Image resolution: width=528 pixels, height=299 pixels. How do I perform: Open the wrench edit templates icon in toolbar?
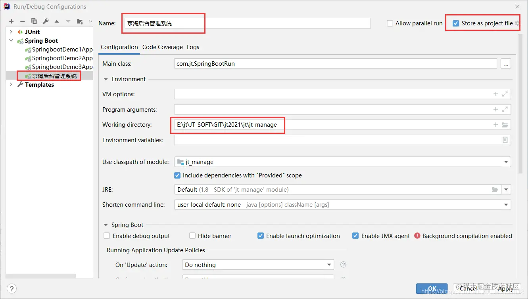[46, 21]
